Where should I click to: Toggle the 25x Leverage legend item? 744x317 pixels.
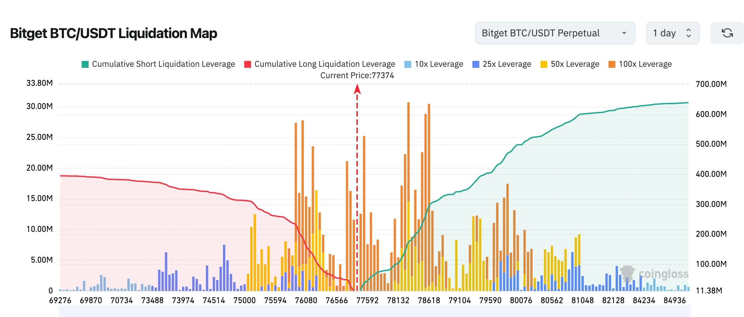coord(502,64)
